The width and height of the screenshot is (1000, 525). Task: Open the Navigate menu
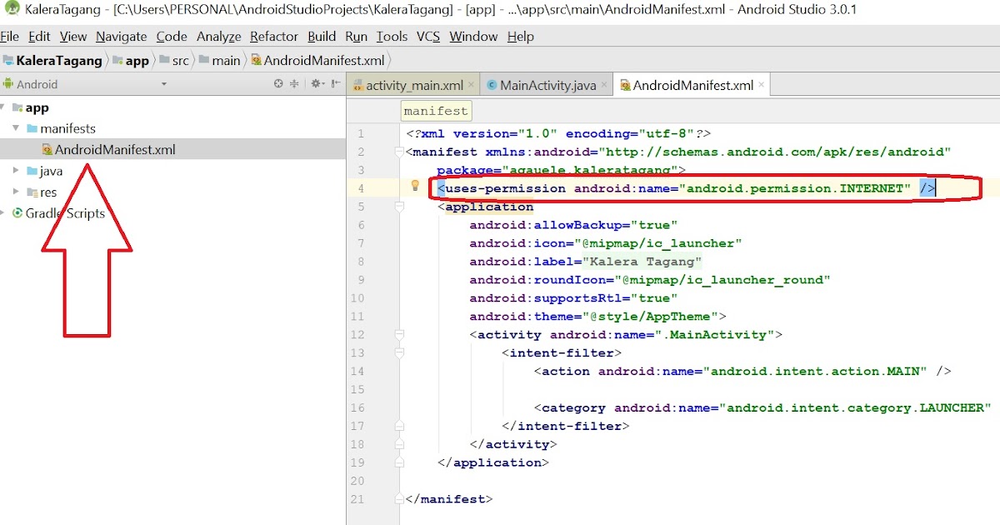coord(121,37)
